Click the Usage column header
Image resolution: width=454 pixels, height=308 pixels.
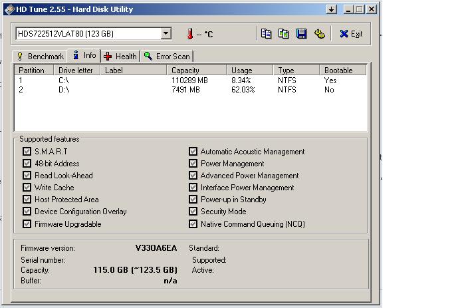[250, 71]
